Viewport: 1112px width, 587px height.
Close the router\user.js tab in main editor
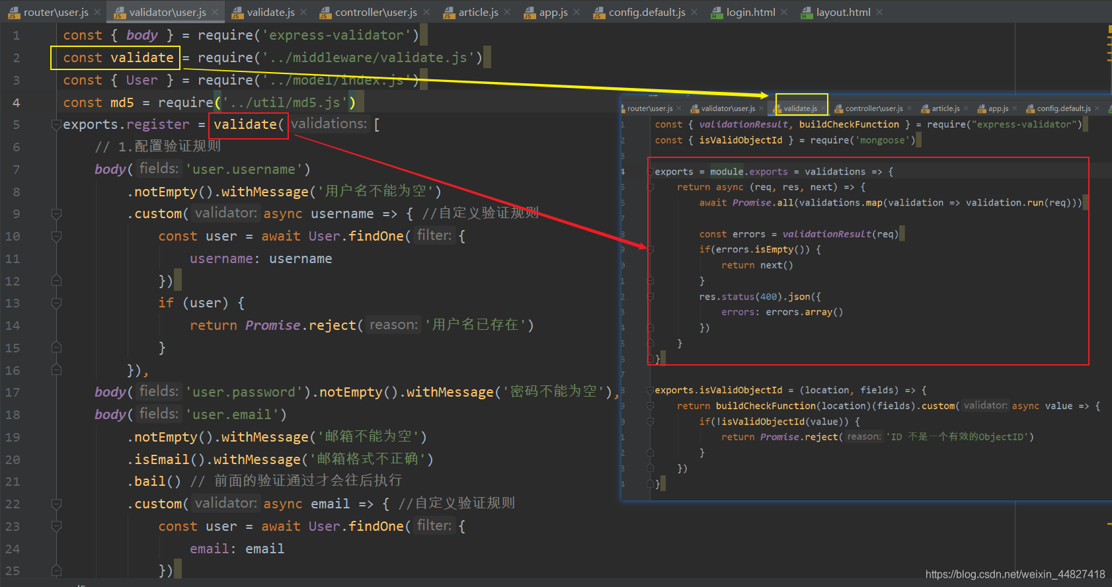(x=97, y=12)
